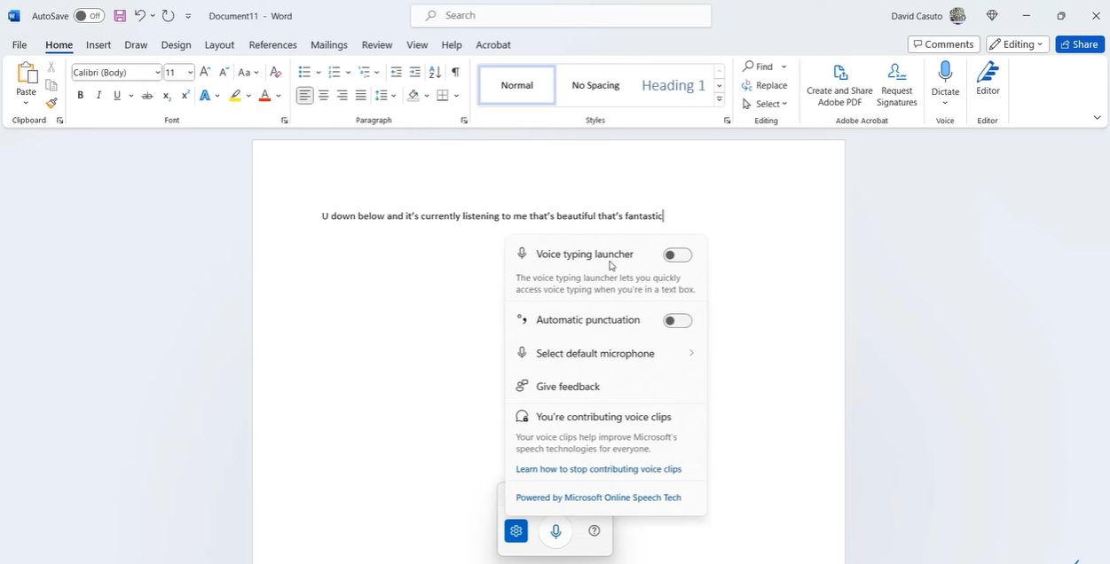Click Replace in Editing group
The width and height of the screenshot is (1110, 564).
(x=765, y=85)
